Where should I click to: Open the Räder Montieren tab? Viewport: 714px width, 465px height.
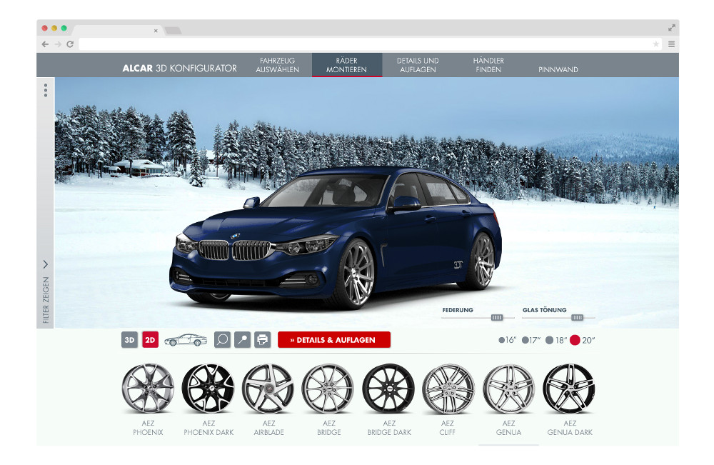[346, 65]
